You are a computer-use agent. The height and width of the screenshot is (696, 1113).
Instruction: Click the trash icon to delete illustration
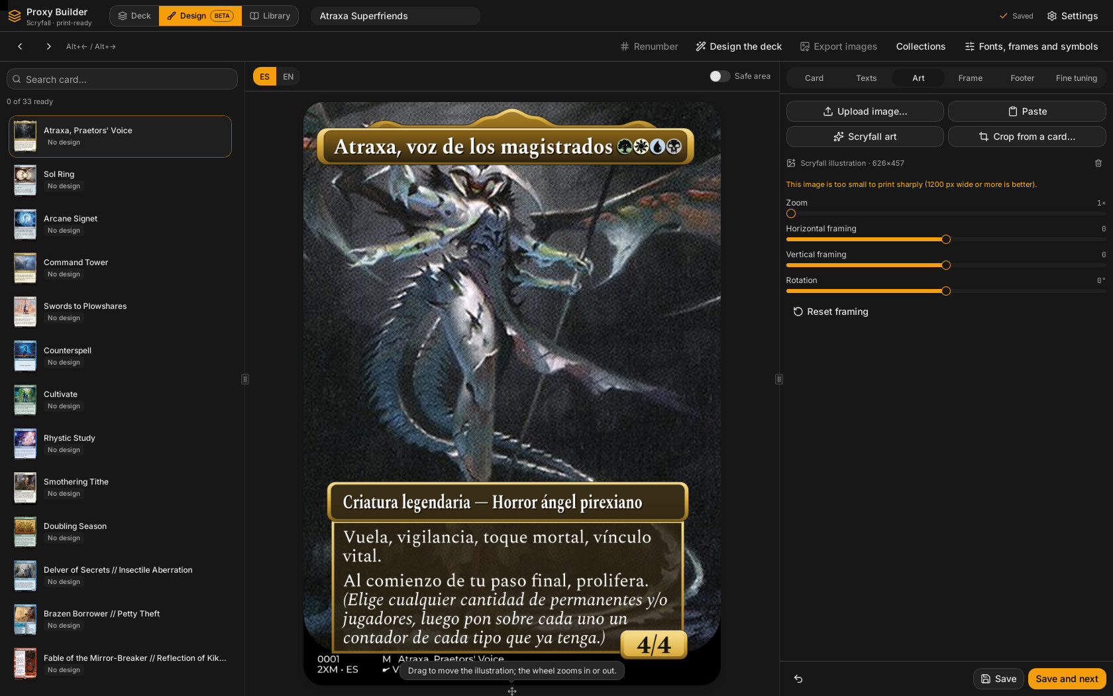[x=1098, y=163]
